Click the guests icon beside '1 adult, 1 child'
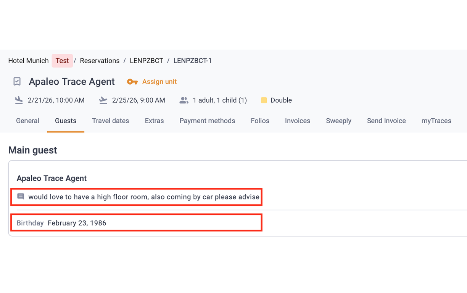 click(x=184, y=100)
